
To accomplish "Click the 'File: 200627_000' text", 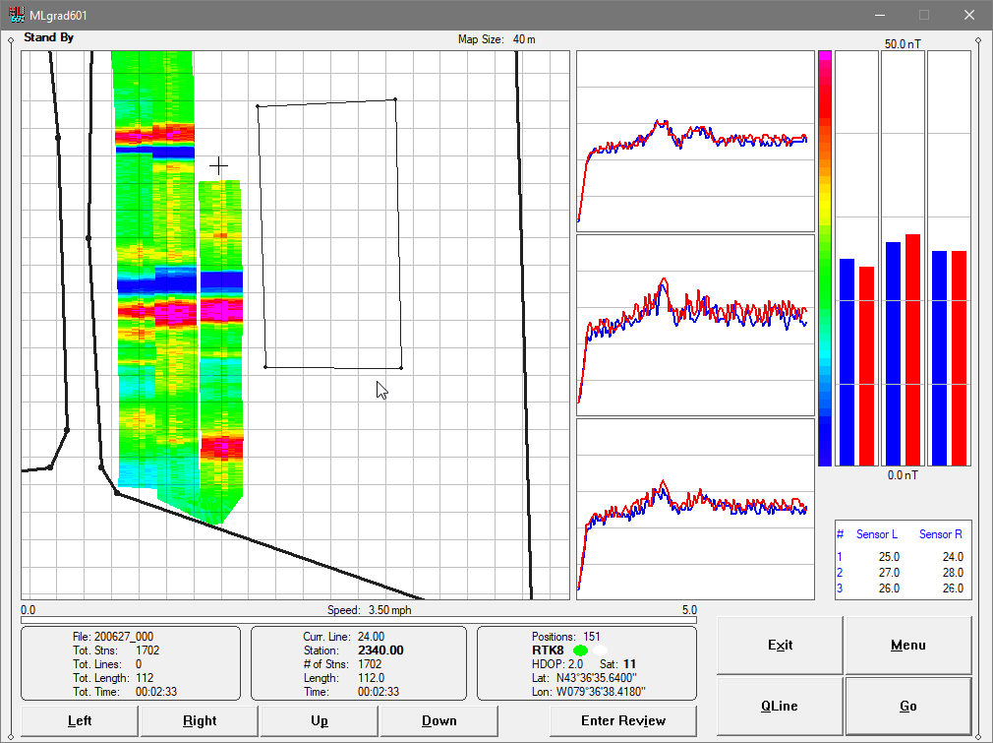I will click(x=113, y=637).
